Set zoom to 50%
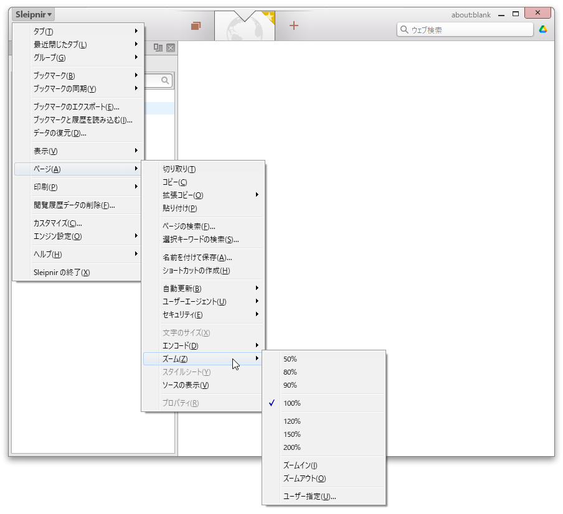 tap(324, 359)
